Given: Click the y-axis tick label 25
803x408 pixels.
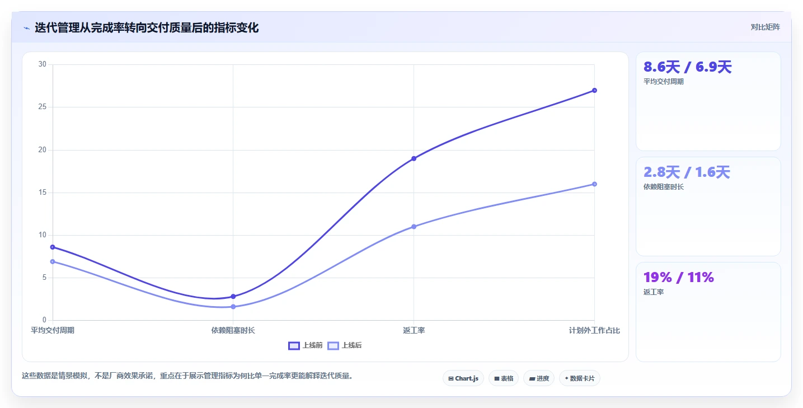Looking at the screenshot, I should (43, 107).
